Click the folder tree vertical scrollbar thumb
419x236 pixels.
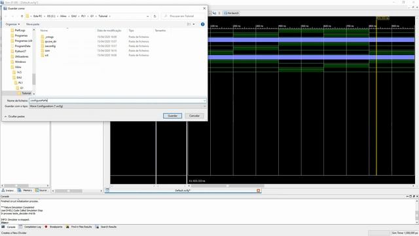(x=34, y=79)
